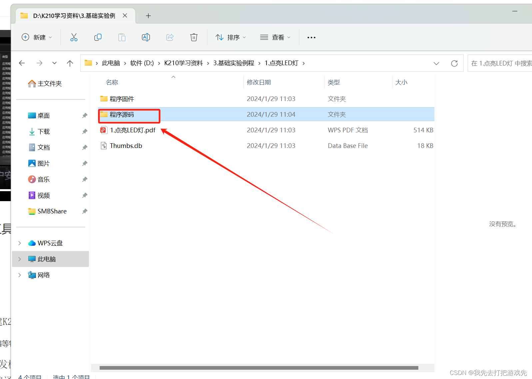Viewport: 532px width, 379px height.
Task: Select the 程序源码 folder
Action: pos(266,114)
